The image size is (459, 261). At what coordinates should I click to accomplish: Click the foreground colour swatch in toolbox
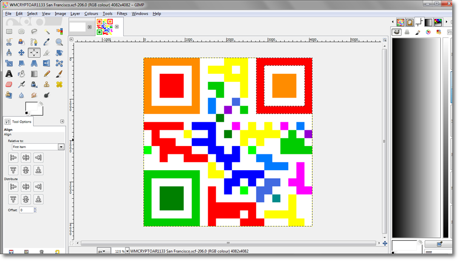31,107
